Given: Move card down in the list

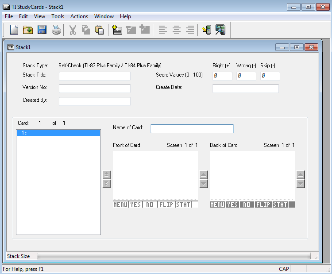Looking at the screenshot, I should pos(107,184).
